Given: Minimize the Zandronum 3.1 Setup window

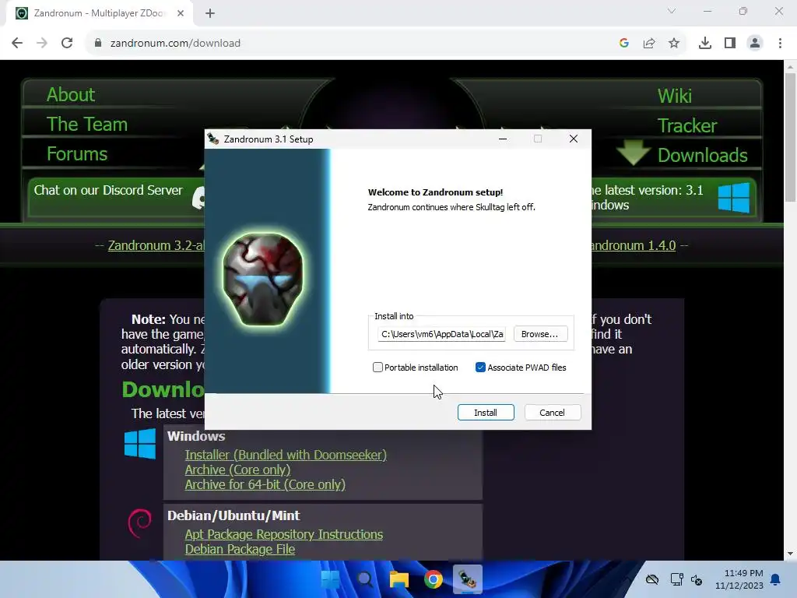Looking at the screenshot, I should click(503, 139).
